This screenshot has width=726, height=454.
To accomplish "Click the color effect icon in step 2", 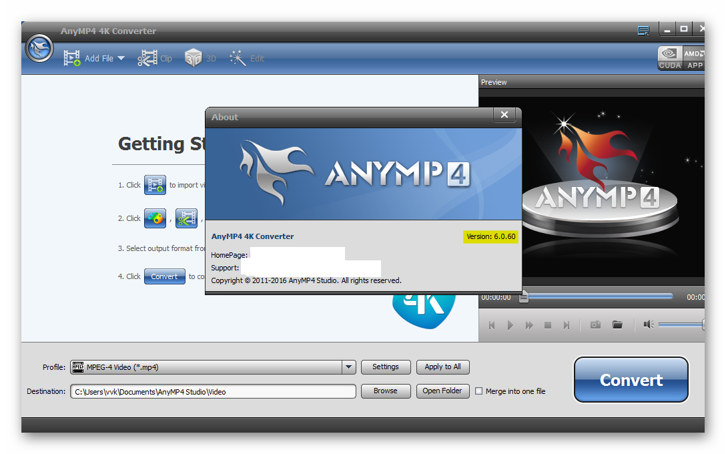I will click(x=155, y=218).
